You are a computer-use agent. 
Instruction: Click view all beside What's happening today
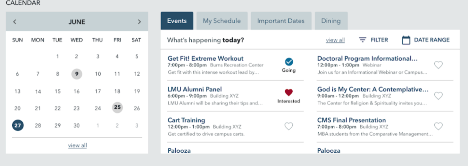click(335, 40)
